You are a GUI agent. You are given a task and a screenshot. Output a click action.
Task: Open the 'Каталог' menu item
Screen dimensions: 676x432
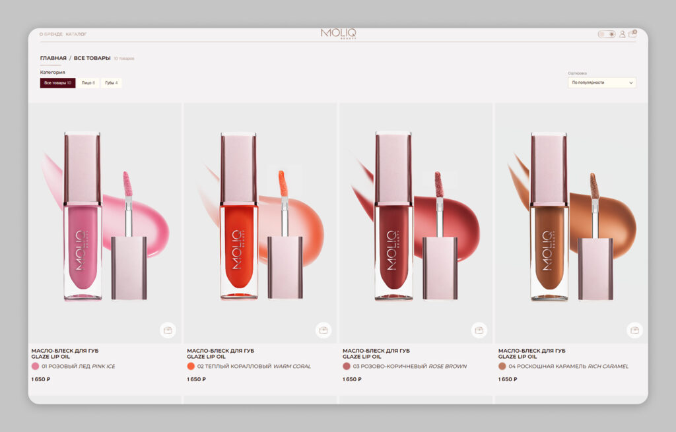[76, 34]
